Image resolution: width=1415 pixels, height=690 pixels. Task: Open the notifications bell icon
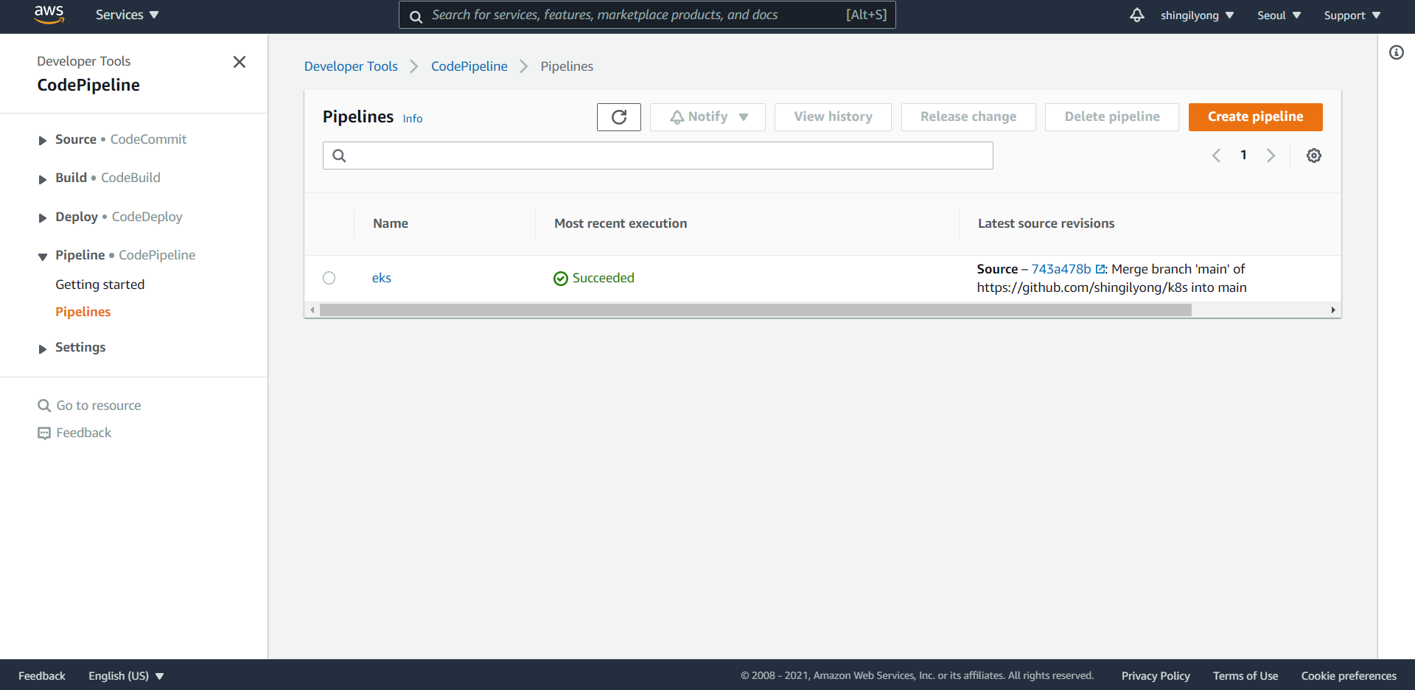click(1137, 15)
